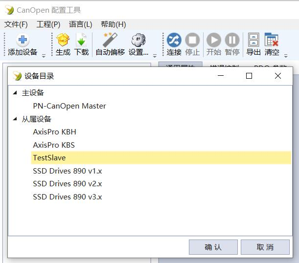Click the Generate (生成) toolbar icon
Screen dimensions: 299x263
(63, 41)
